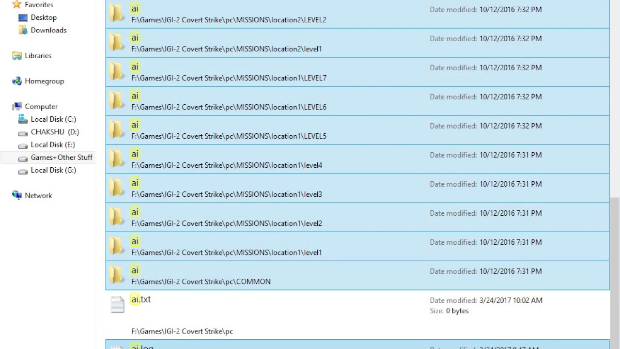The width and height of the screenshot is (620, 349).
Task: Select the Games+Other Stuff drive icon
Action: [x=23, y=158]
